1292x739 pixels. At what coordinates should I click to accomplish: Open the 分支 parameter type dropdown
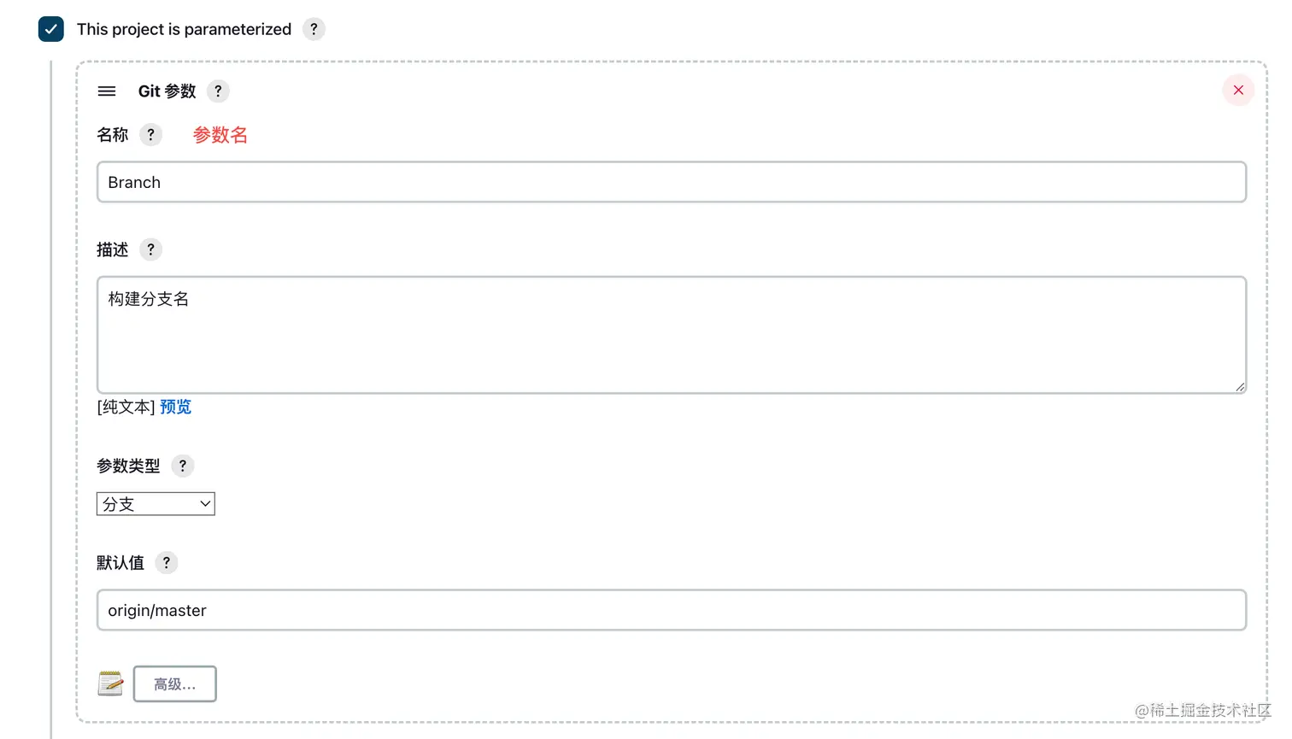pyautogui.click(x=156, y=504)
